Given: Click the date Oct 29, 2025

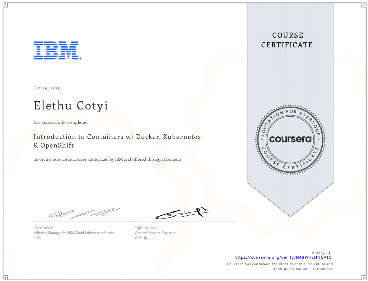Looking at the screenshot, I should [46, 88].
